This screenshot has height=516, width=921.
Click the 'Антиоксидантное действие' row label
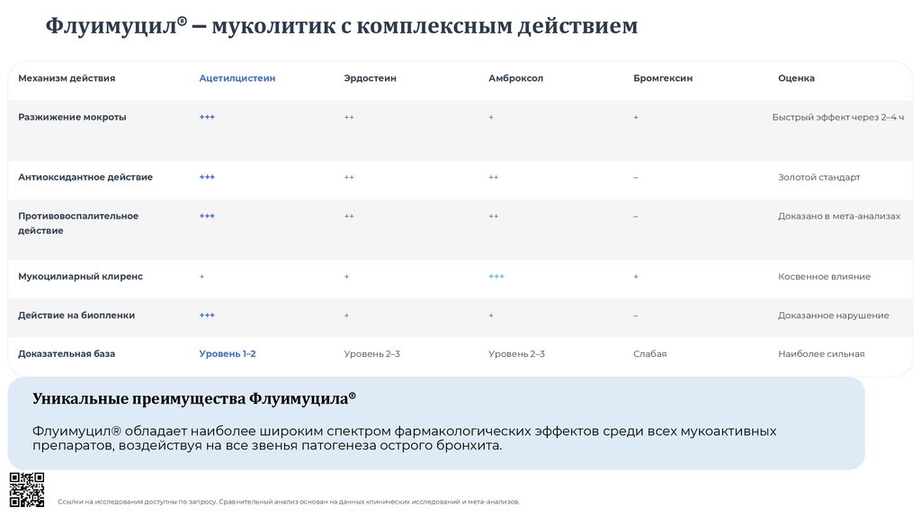85,177
